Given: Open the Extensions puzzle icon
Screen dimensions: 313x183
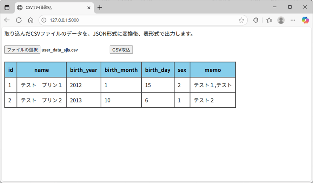Looking at the screenshot, I should point(256,20).
